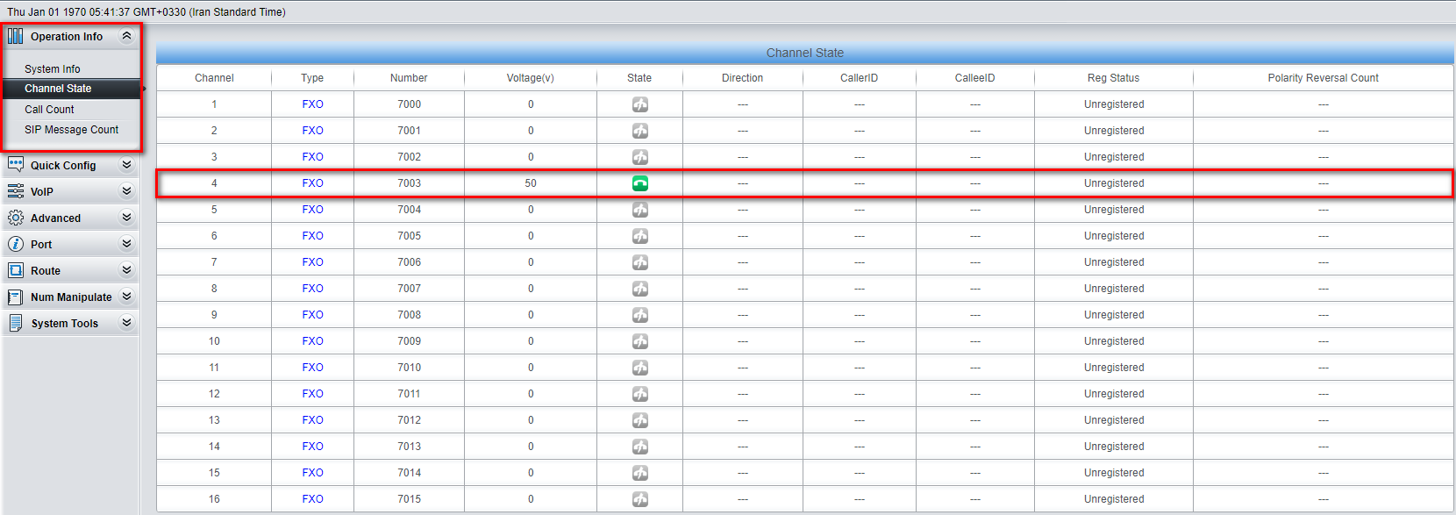Click Unregistered status for channel 2

pos(1114,131)
